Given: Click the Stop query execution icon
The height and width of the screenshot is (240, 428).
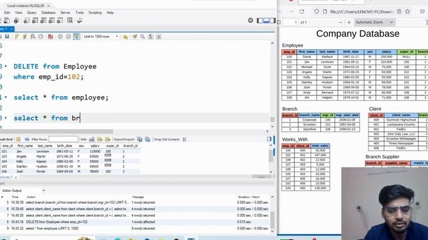Looking at the screenshot, I should (41, 37).
